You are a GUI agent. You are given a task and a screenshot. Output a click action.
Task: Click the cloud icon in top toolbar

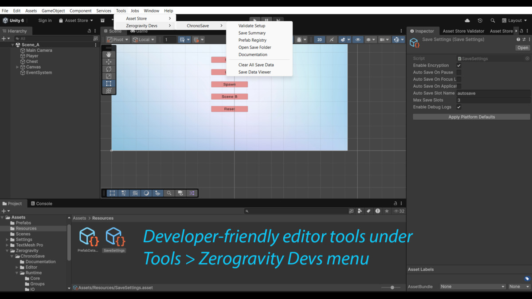467,20
